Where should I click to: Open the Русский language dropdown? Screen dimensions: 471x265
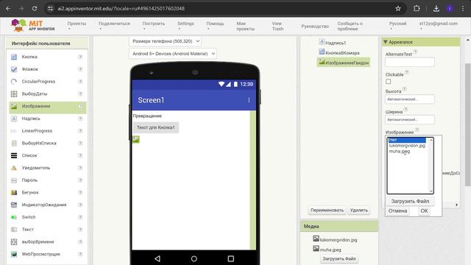(397, 26)
